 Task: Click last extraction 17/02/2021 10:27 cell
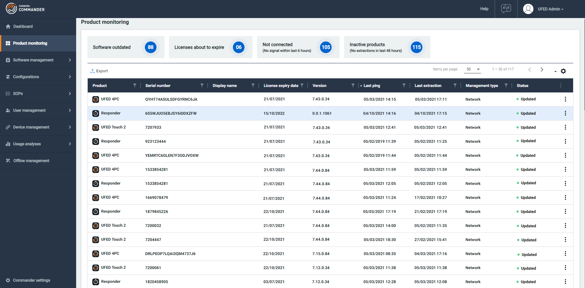click(x=430, y=198)
